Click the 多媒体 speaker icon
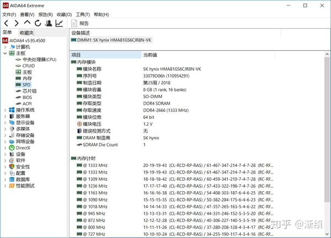 pos(12,129)
